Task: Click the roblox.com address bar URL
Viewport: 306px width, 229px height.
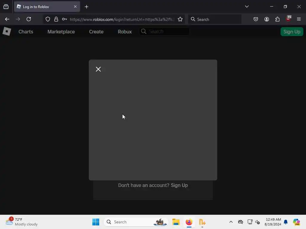Action: [121, 19]
